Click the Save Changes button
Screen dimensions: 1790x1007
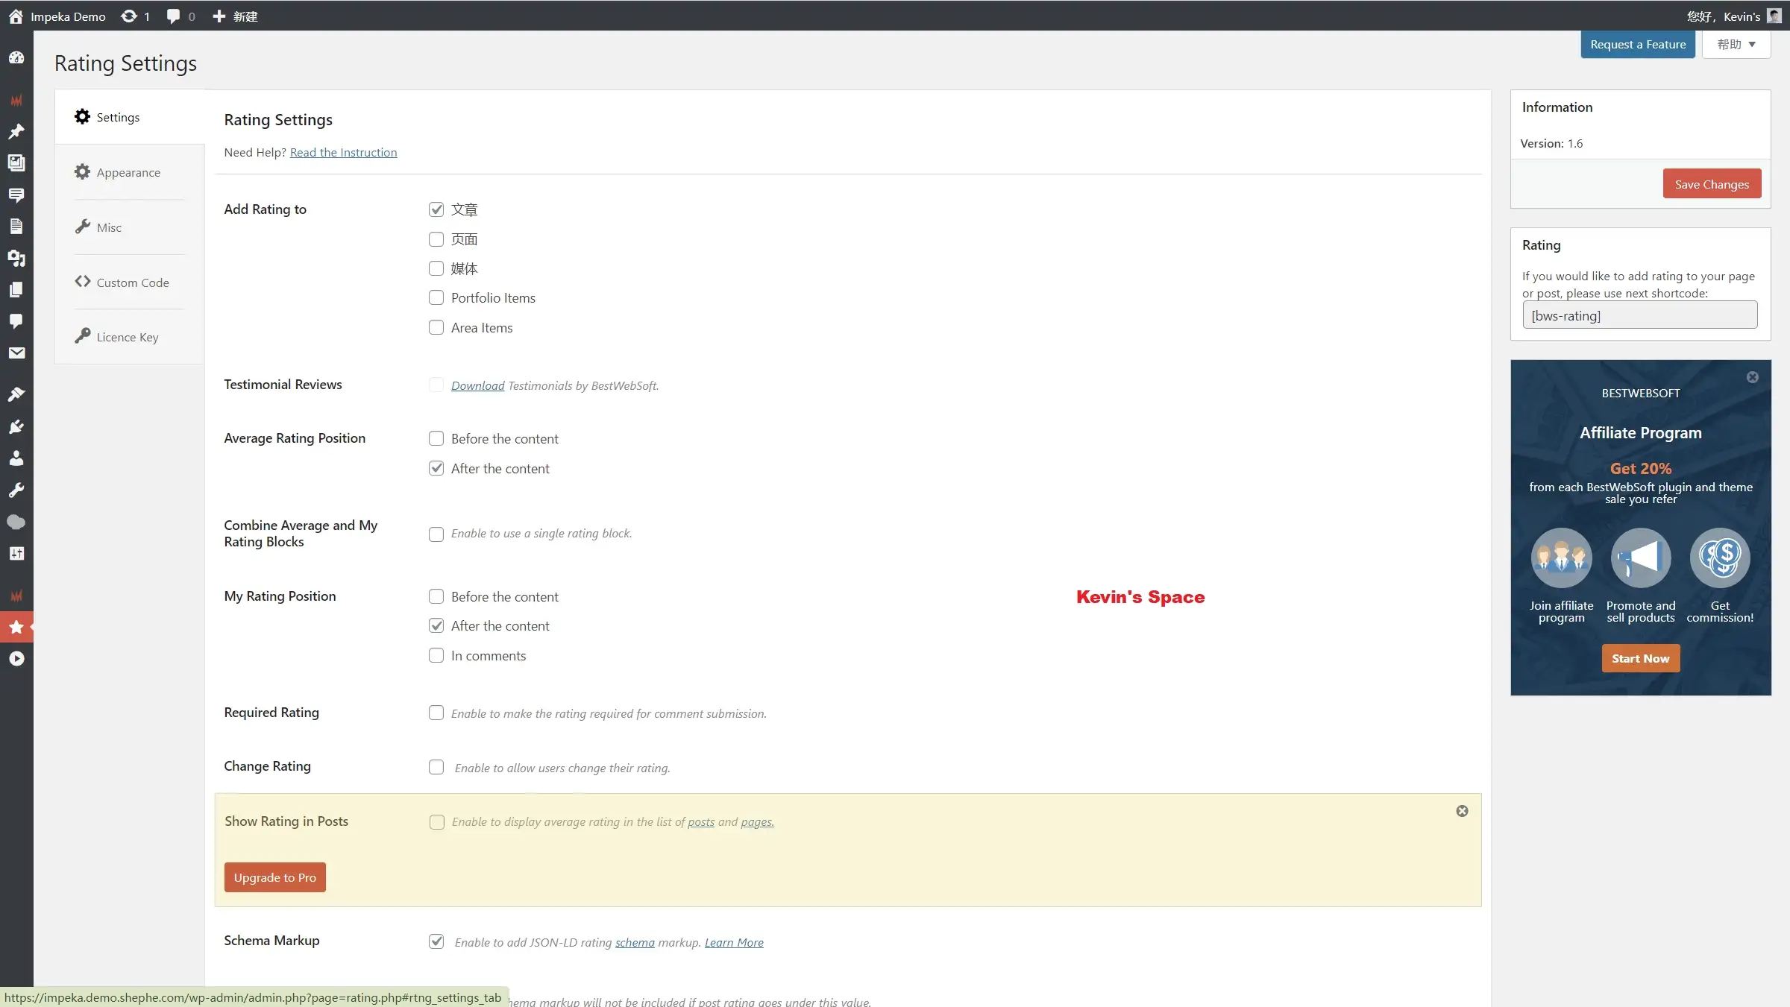pos(1711,184)
